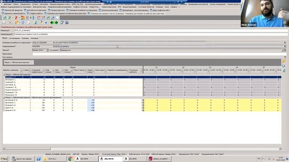
Task: Click the red question mark icon
Action: (x=16, y=18)
